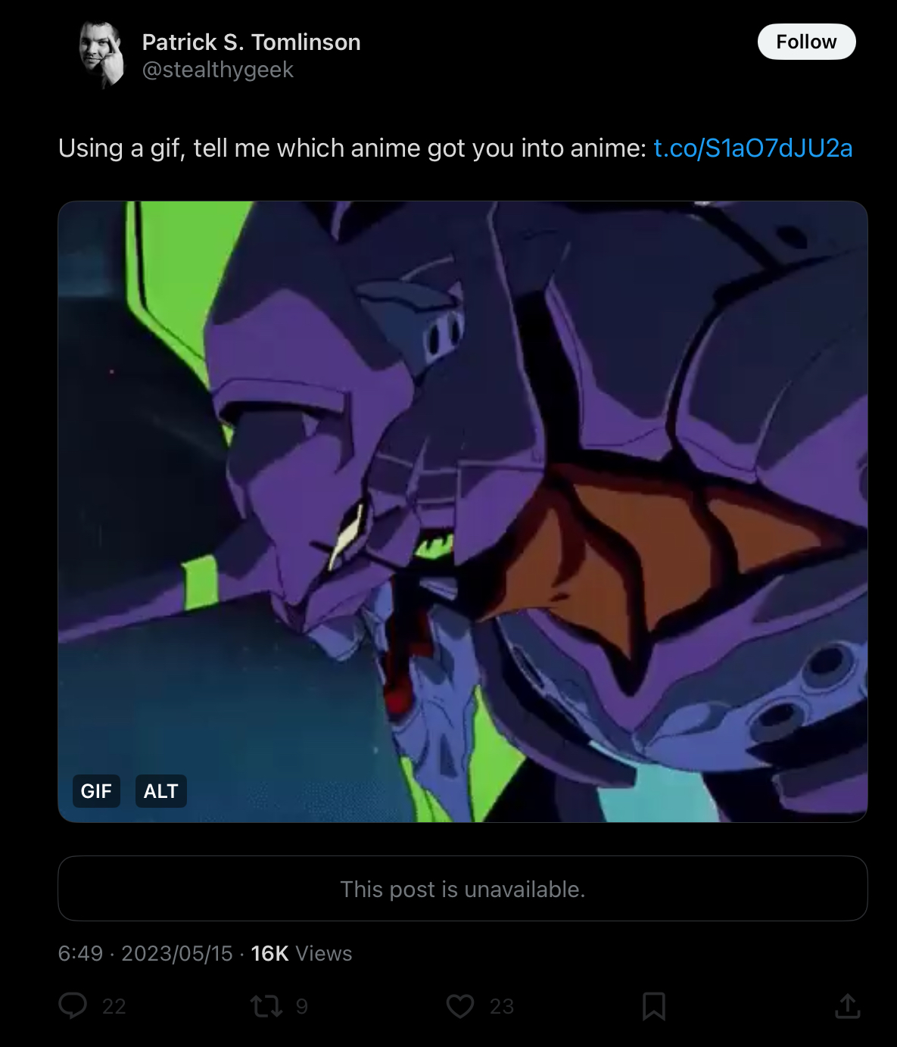Click the unavailable quoted post box
897x1047 pixels.
pos(463,889)
